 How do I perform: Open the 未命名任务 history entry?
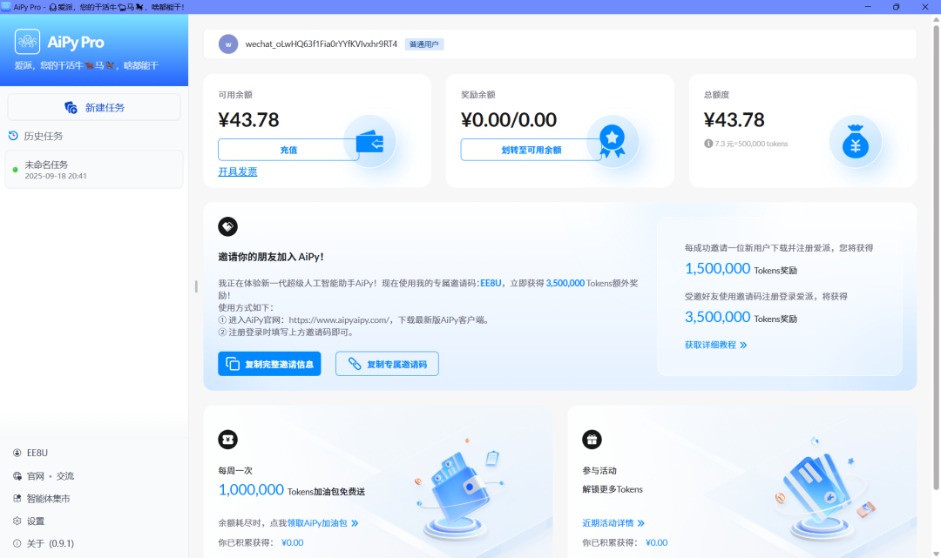[x=94, y=170]
